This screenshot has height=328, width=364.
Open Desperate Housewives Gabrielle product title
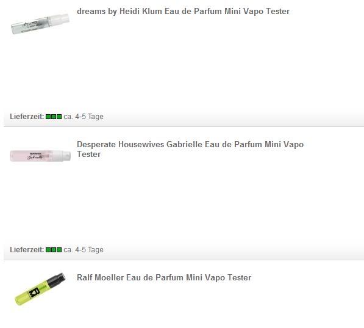coord(190,149)
